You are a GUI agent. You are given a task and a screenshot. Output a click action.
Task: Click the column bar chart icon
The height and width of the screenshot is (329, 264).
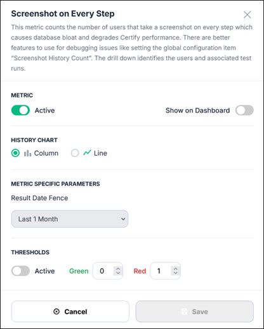(x=27, y=153)
